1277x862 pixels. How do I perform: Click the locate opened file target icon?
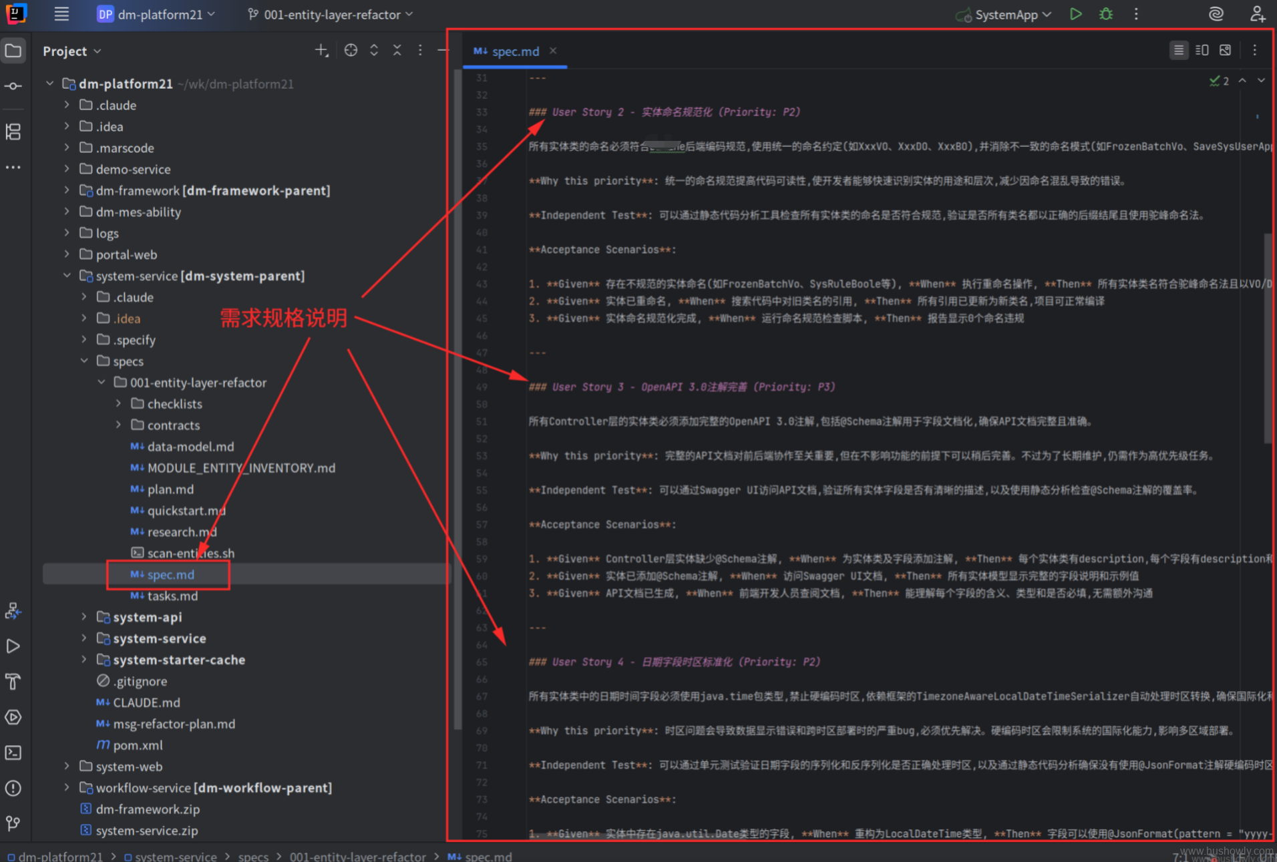[x=351, y=51]
